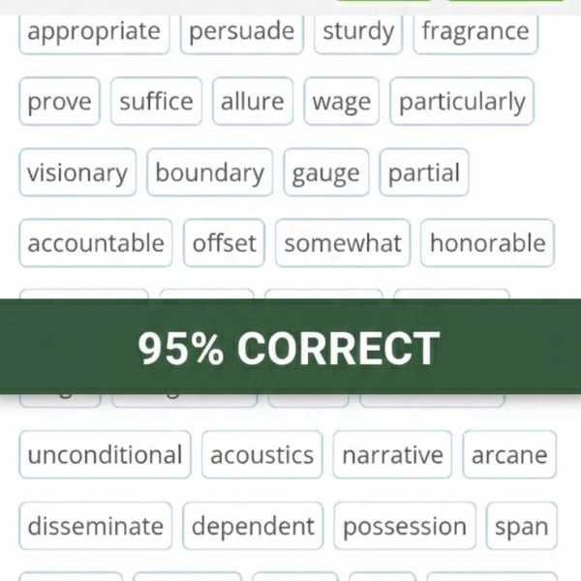Pick the 'wage' word button
This screenshot has width=581, height=581.
tap(342, 102)
